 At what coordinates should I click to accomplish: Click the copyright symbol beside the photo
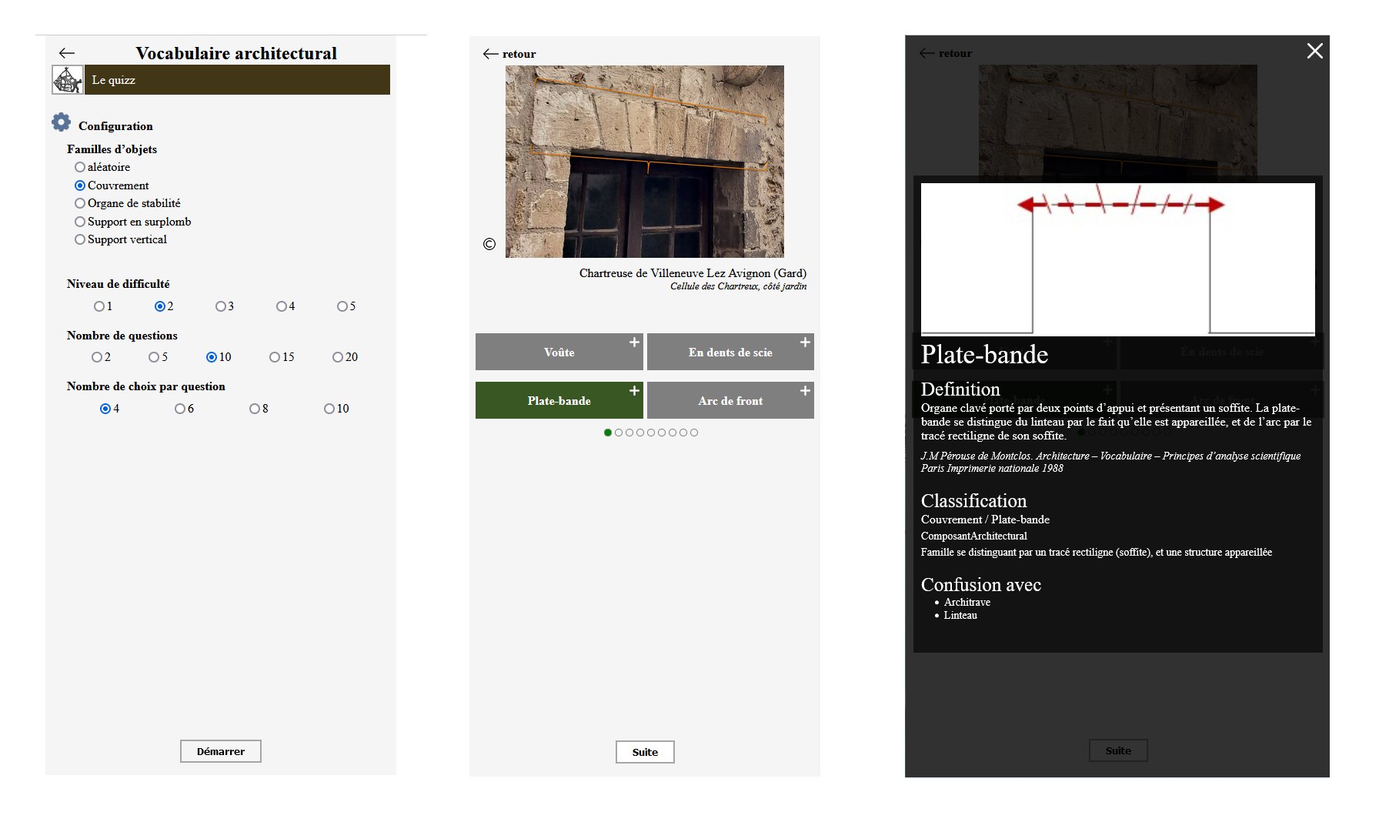(489, 244)
